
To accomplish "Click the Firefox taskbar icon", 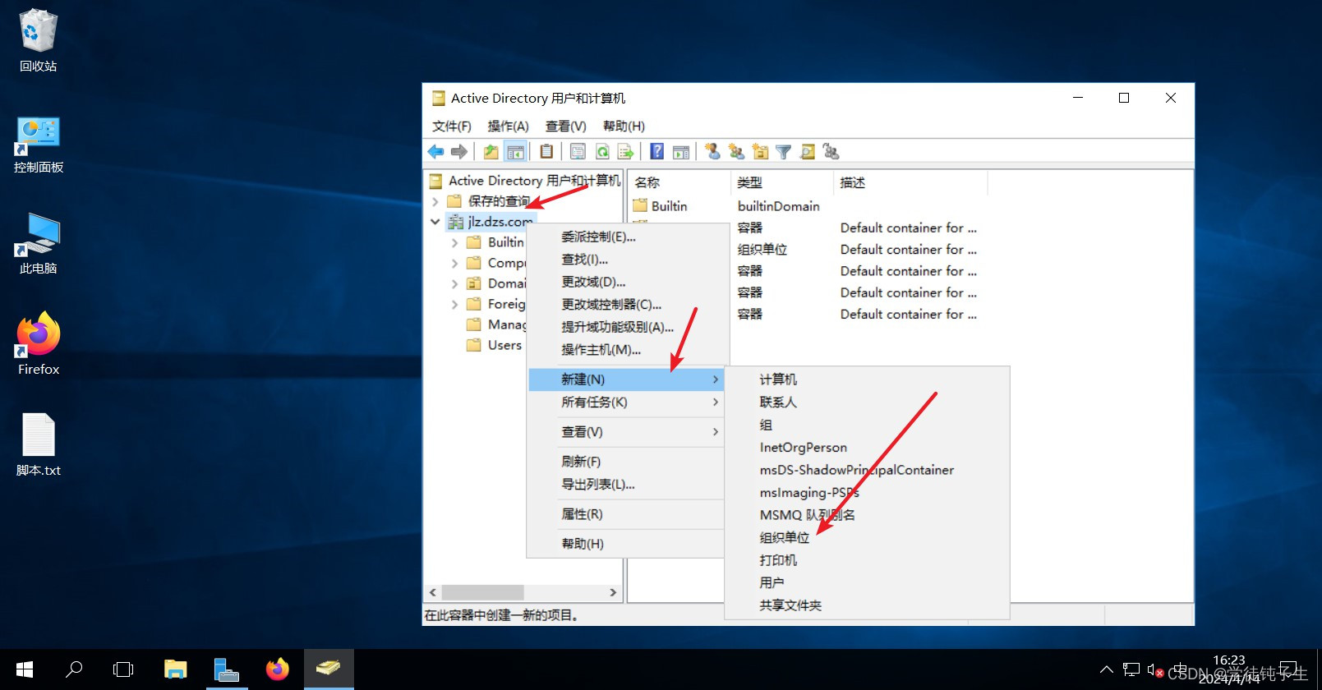I will click(278, 669).
